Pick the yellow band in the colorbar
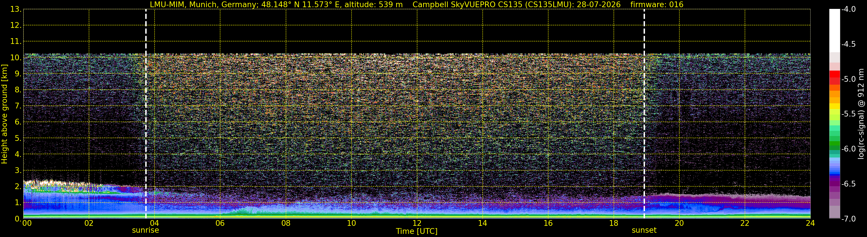The image size is (867, 237). 835,106
